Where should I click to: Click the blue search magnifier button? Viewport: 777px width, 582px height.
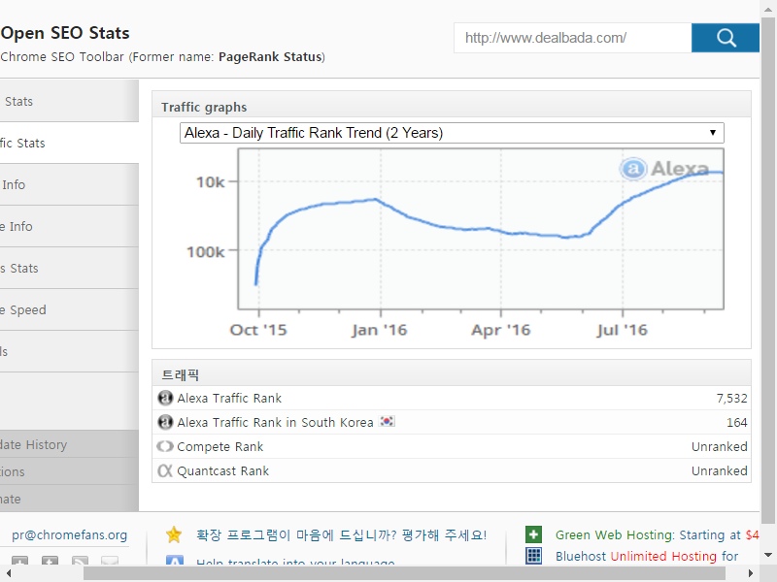click(726, 38)
